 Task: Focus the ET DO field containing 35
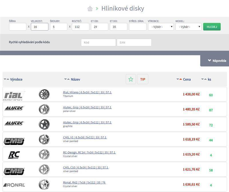pyautogui.click(x=119, y=27)
